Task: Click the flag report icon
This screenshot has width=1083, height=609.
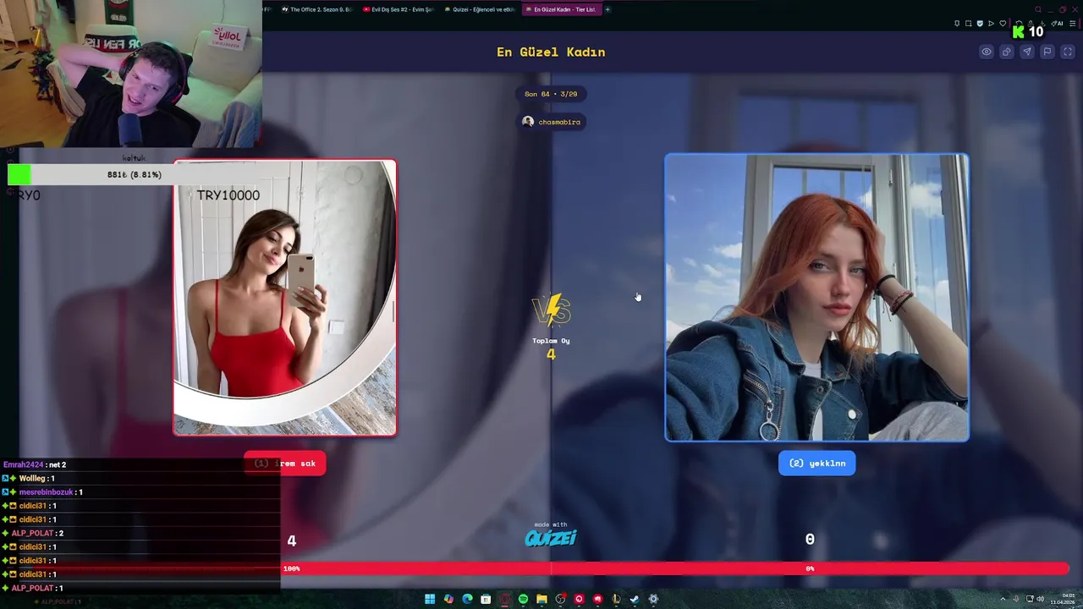Action: pyautogui.click(x=1047, y=52)
